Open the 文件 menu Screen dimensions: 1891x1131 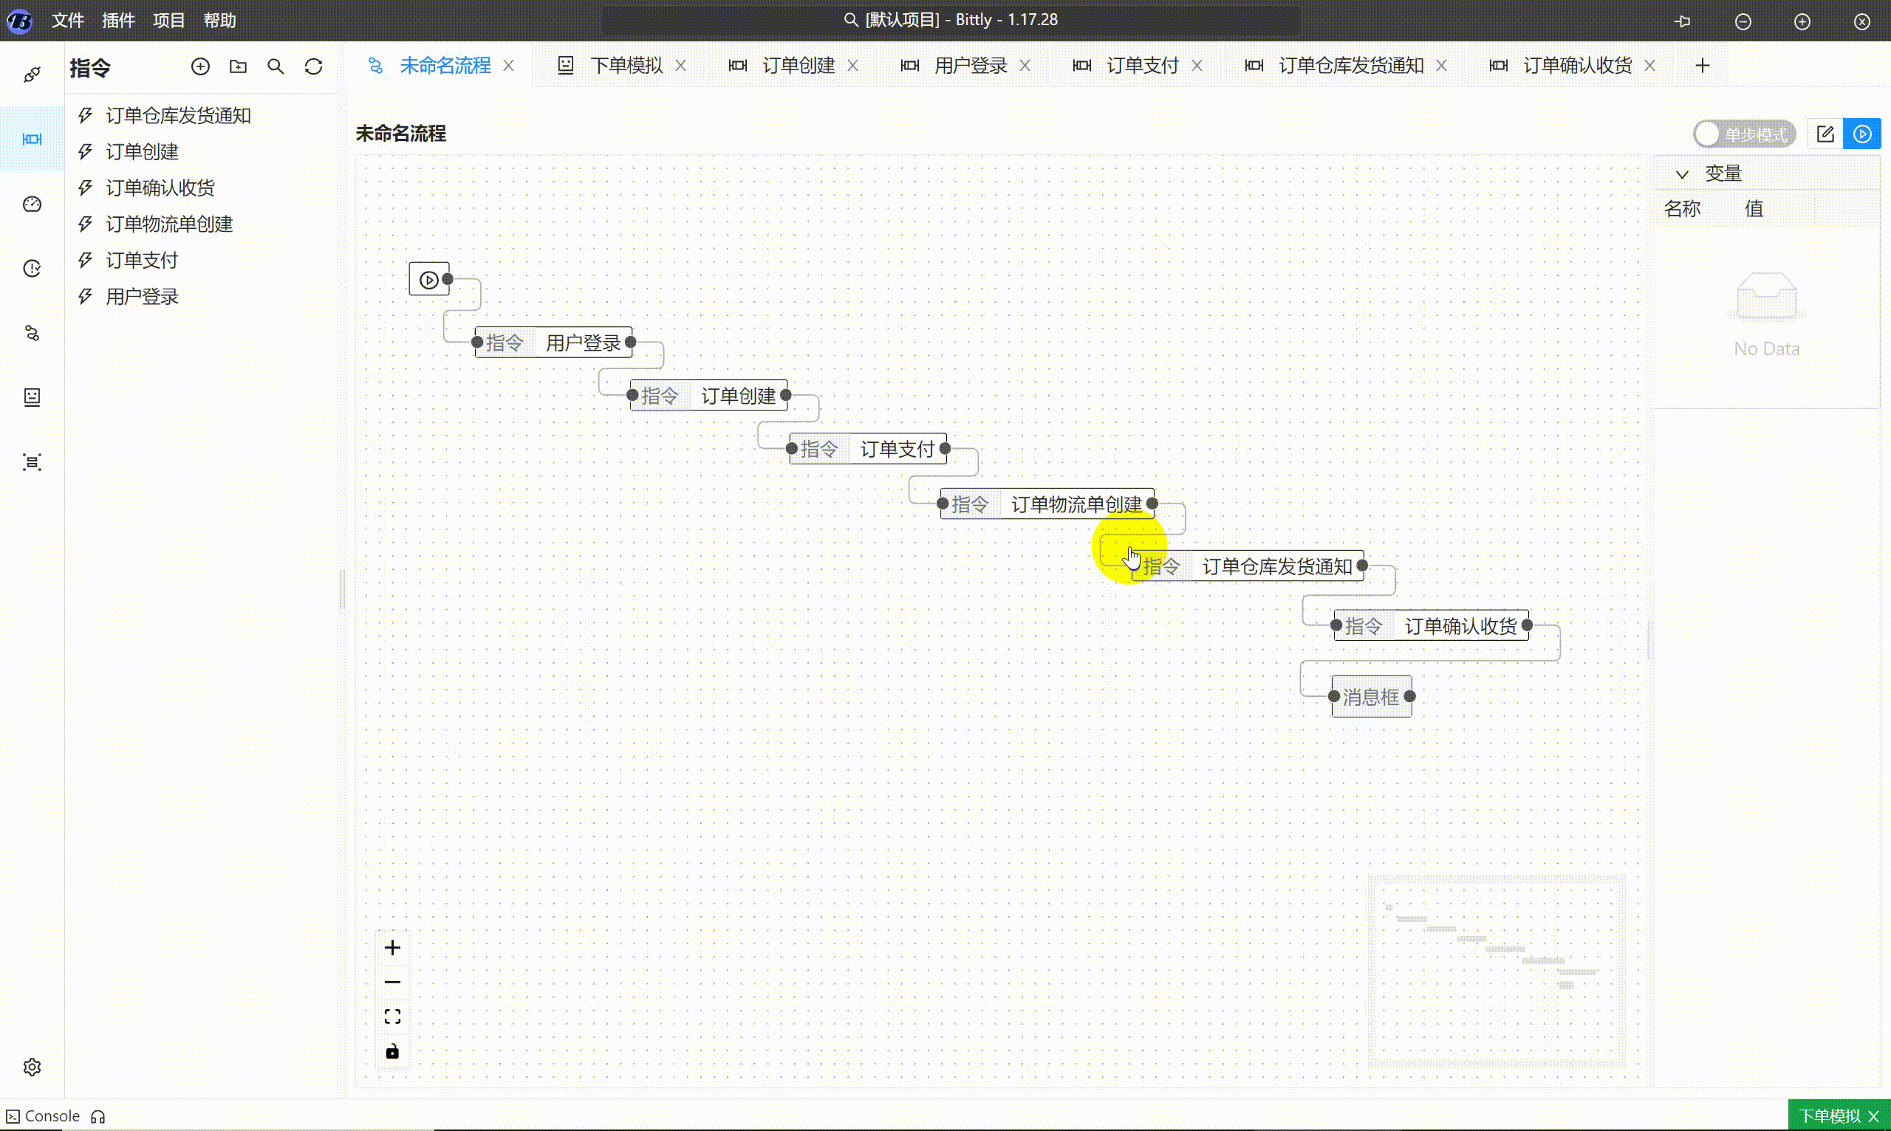click(67, 21)
